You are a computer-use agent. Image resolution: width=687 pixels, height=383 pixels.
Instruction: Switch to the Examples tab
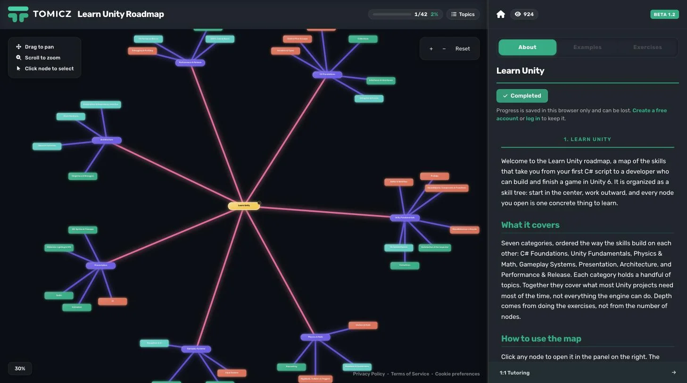coord(587,47)
